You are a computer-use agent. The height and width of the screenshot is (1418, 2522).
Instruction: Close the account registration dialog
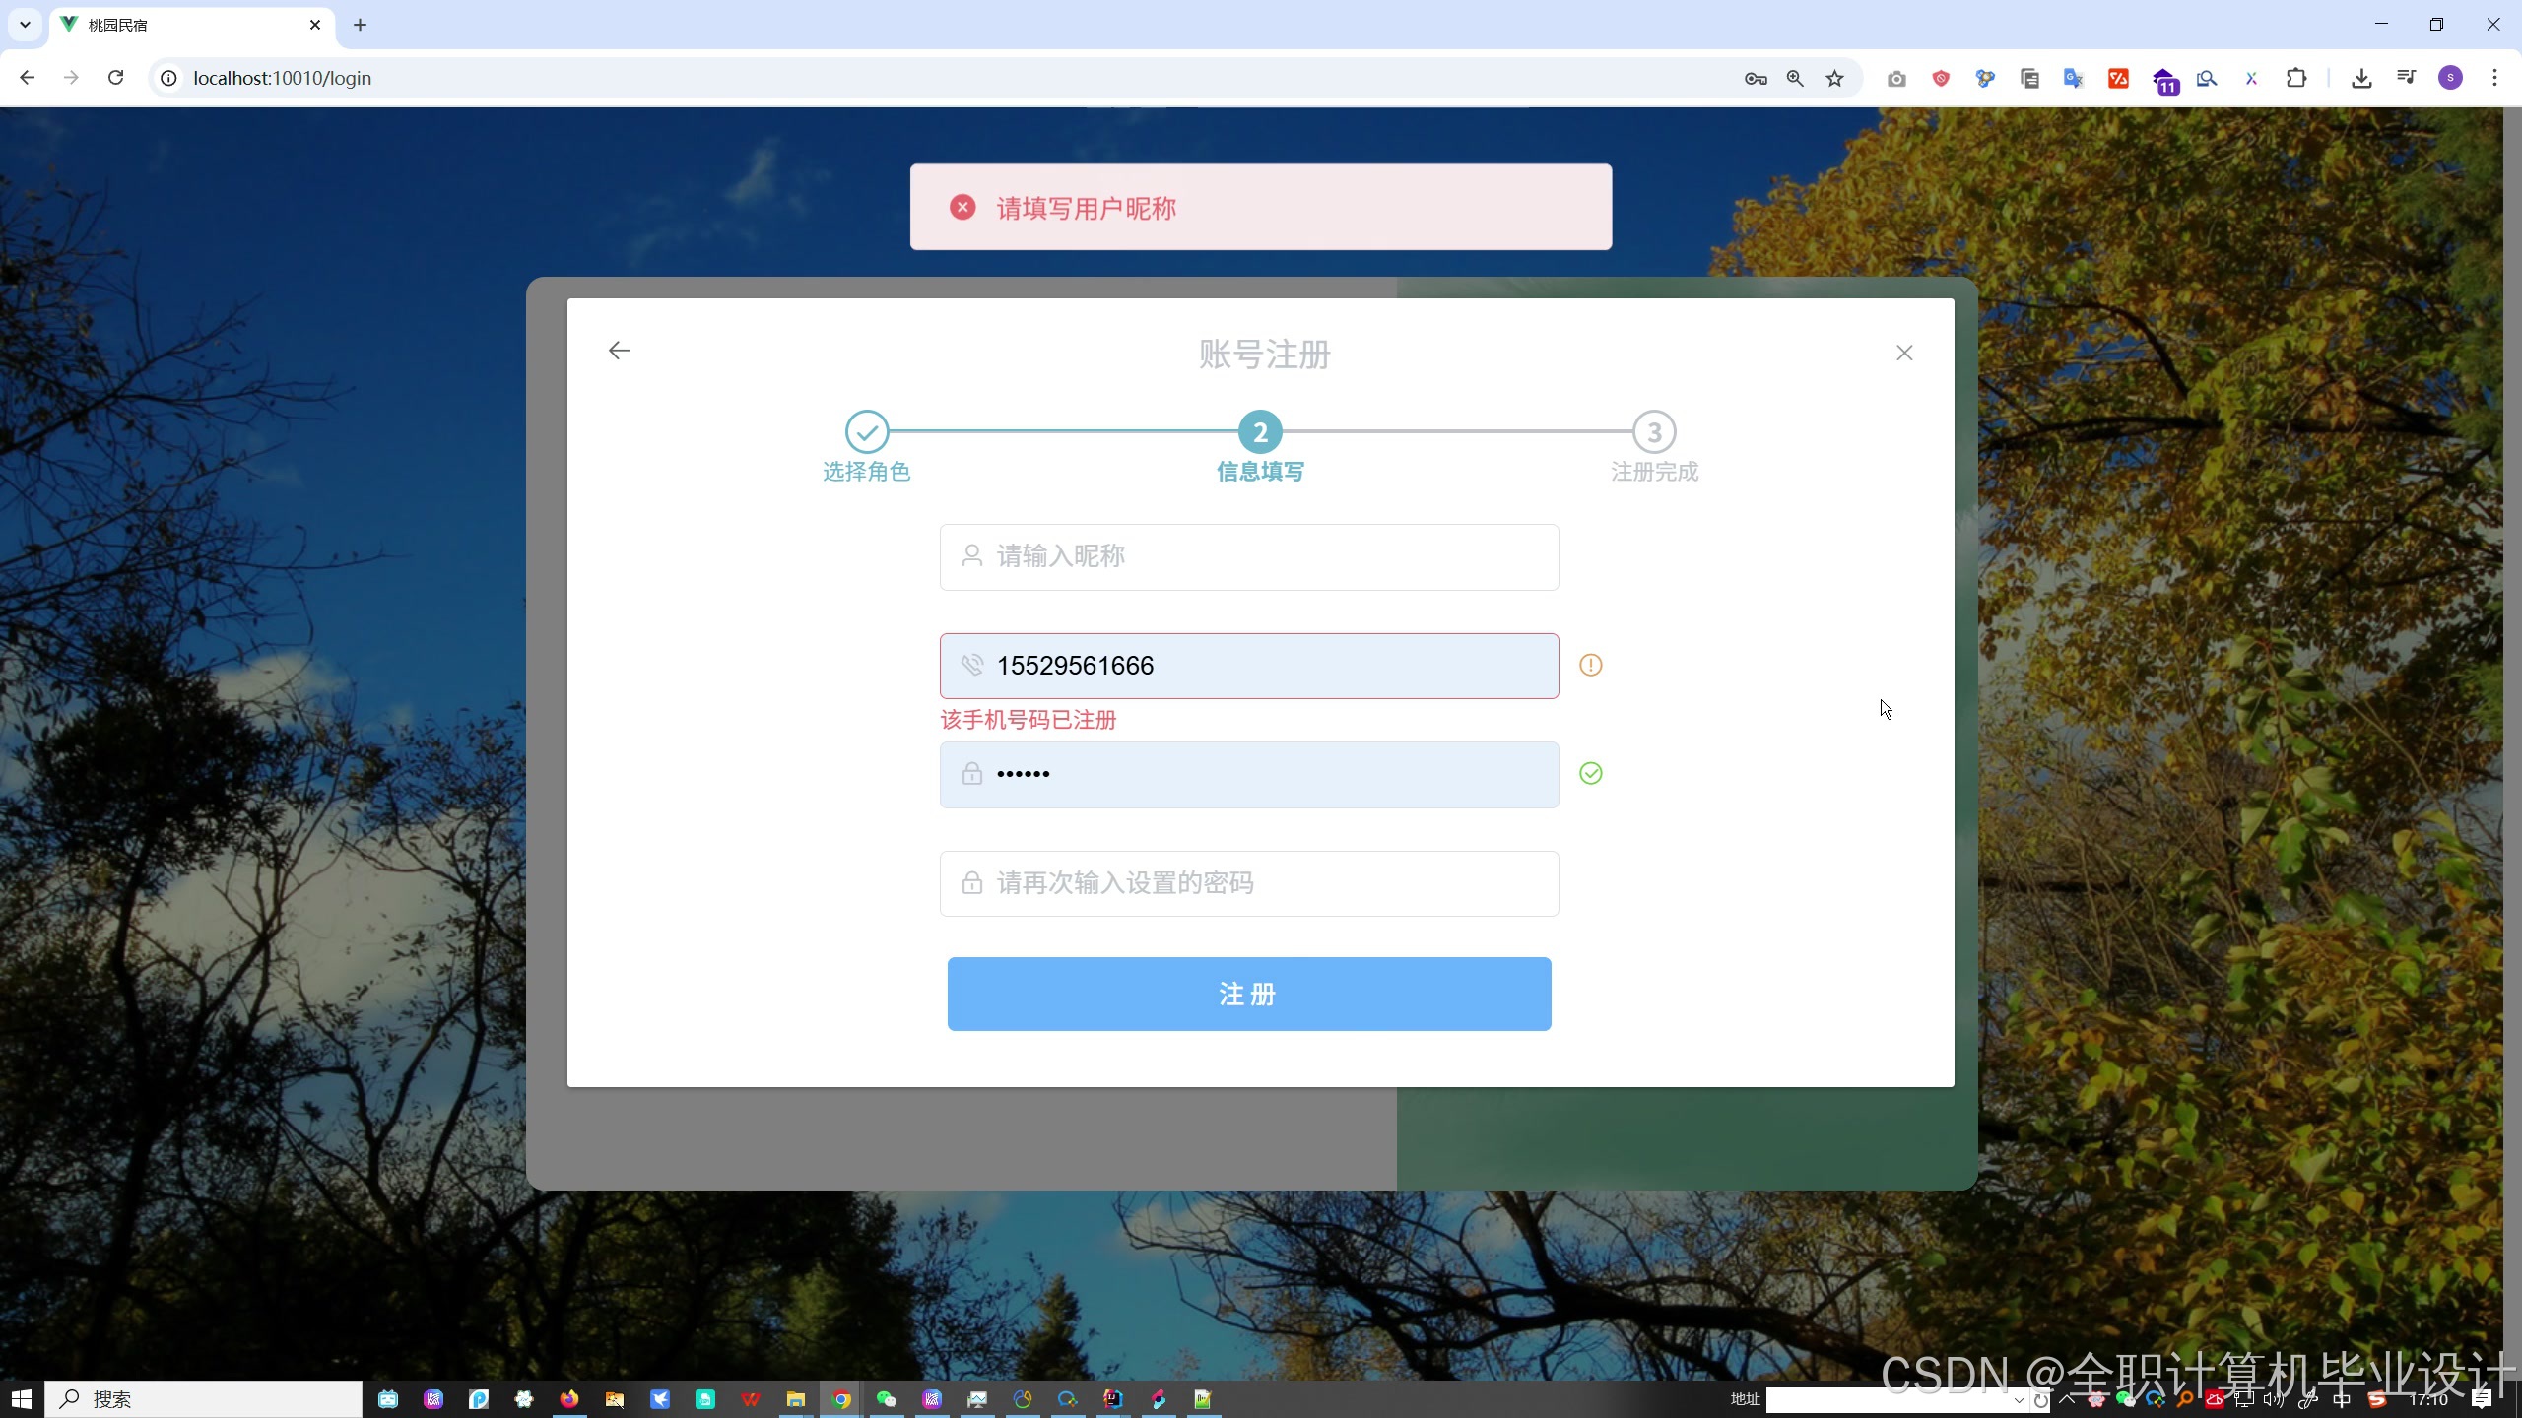point(1903,353)
